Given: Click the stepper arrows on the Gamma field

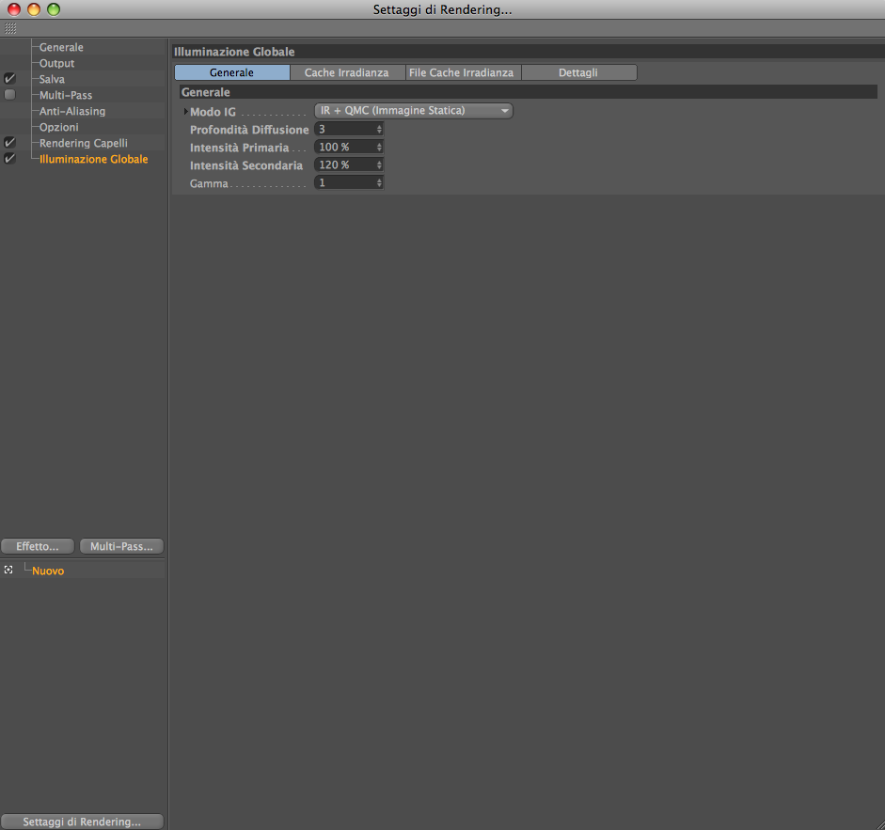Looking at the screenshot, I should 379,182.
